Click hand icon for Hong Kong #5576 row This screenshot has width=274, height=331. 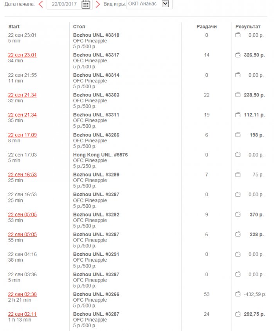point(238,155)
